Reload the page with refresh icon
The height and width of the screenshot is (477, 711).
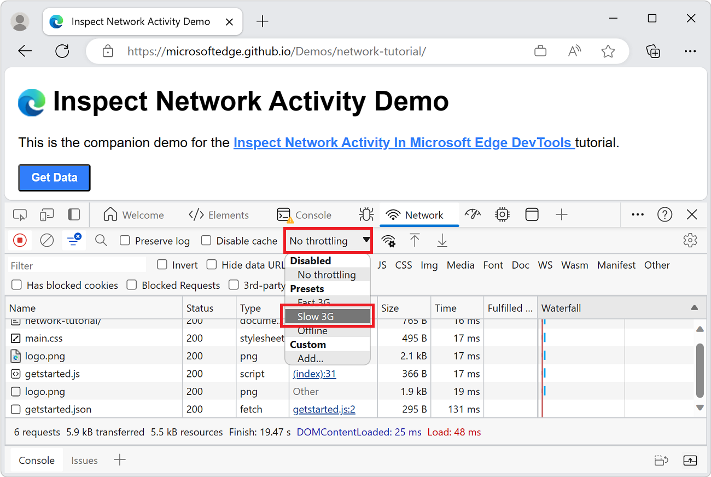[x=62, y=51]
